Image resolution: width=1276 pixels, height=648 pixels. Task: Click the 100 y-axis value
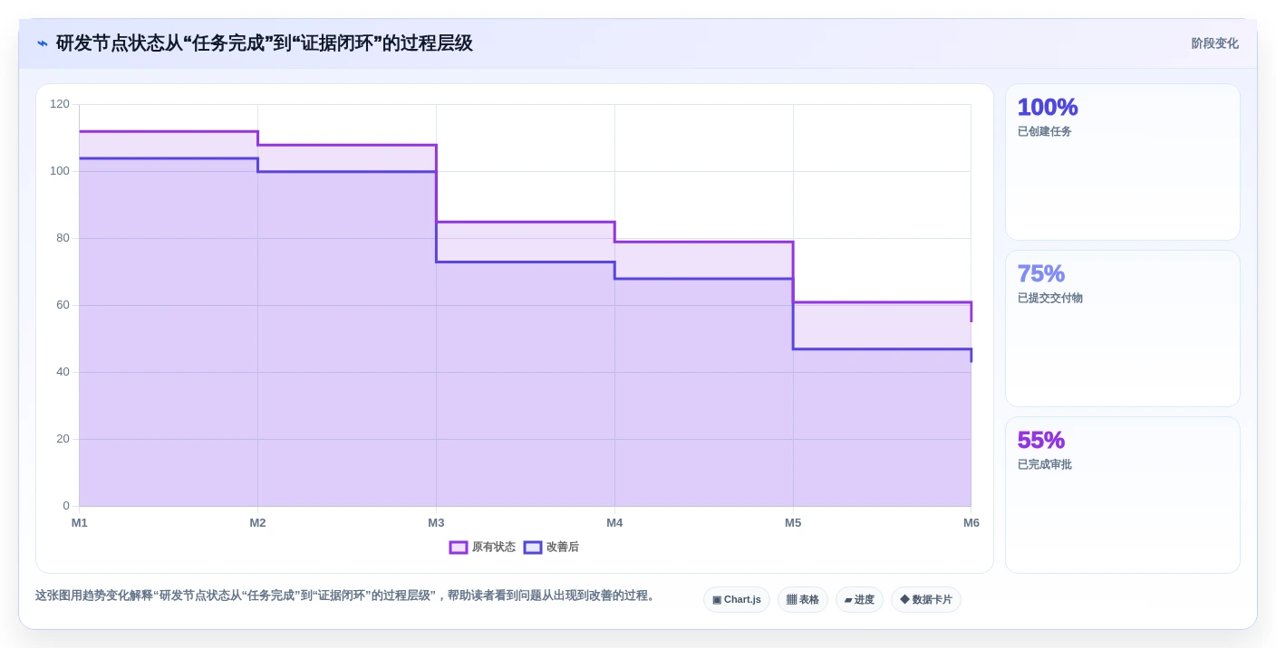click(x=60, y=171)
